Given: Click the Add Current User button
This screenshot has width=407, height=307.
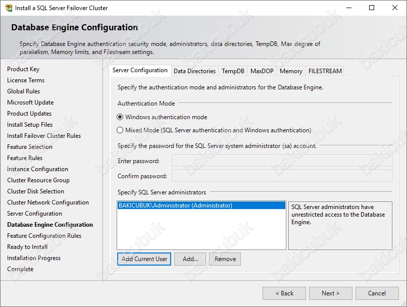Looking at the screenshot, I should pyautogui.click(x=144, y=259).
